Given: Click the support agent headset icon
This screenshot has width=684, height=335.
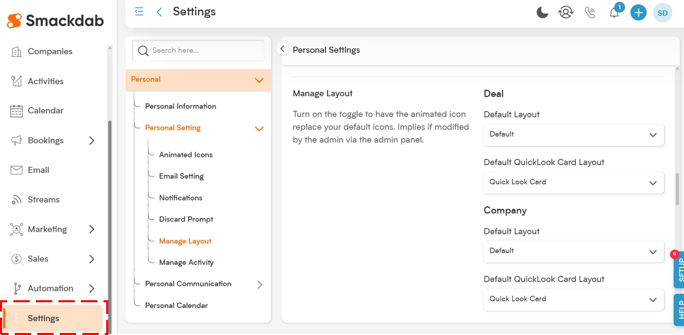Looking at the screenshot, I should 566,13.
